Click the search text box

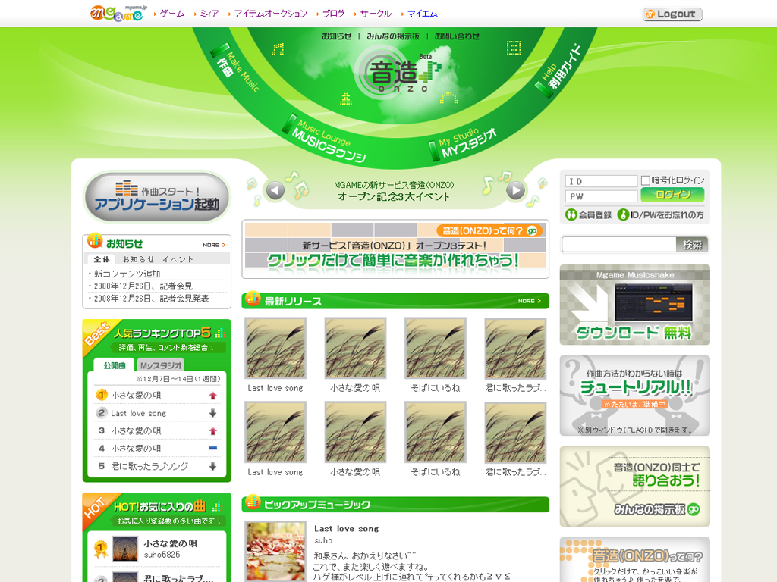(619, 245)
